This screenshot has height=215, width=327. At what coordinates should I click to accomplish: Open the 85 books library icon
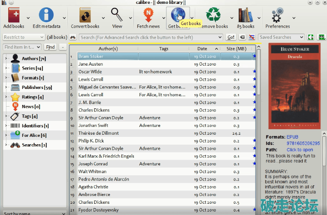(245, 15)
